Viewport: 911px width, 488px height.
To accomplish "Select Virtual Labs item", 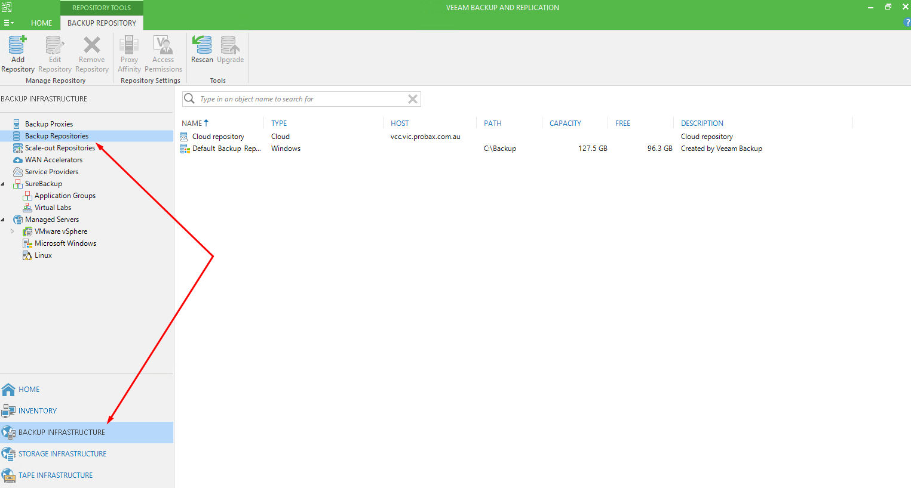I will pyautogui.click(x=53, y=208).
